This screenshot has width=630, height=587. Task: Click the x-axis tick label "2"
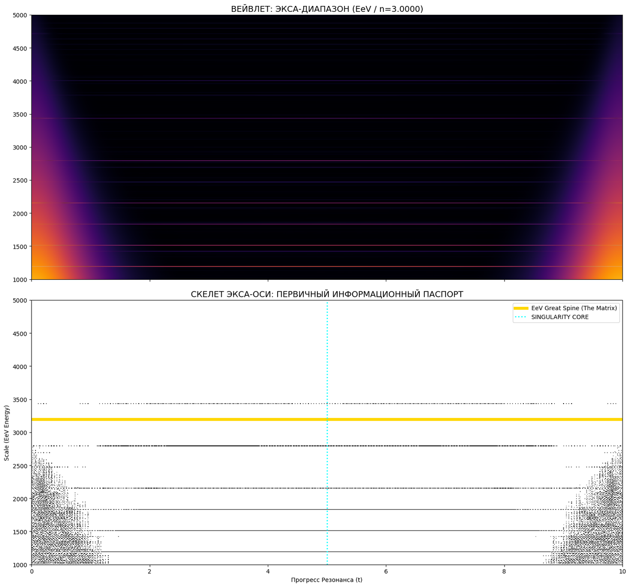pyautogui.click(x=150, y=572)
